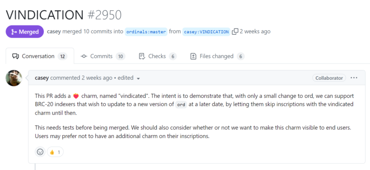Open the ordinals:master branch link
Viewport: 370px width, 170px height.
[x=146, y=32]
